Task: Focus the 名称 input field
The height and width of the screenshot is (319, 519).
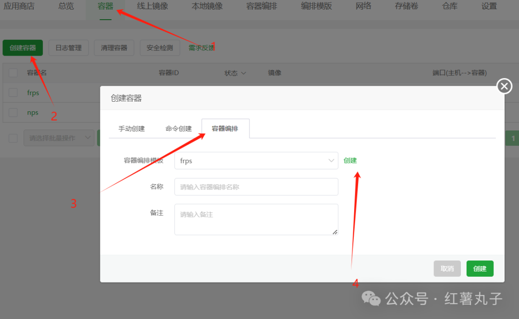Action: (256, 187)
